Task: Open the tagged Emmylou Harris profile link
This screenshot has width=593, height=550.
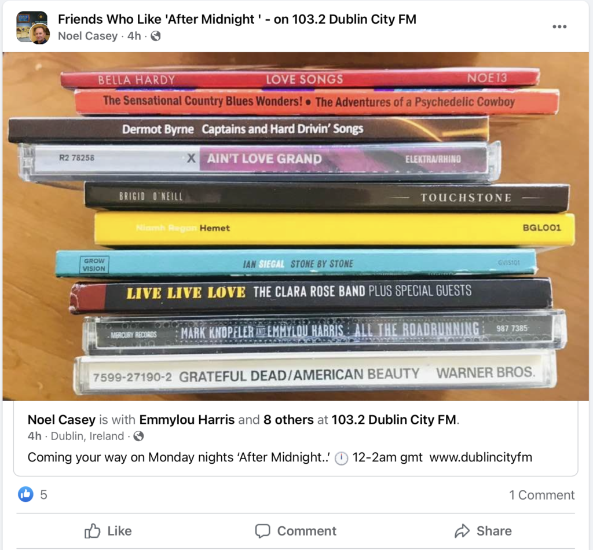Action: tap(187, 420)
